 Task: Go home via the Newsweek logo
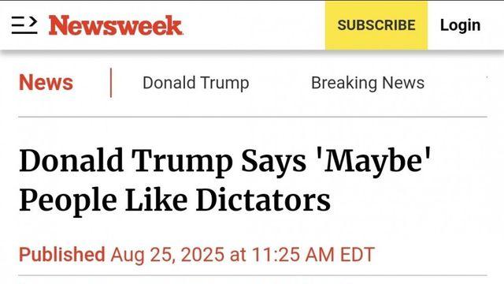pyautogui.click(x=116, y=25)
